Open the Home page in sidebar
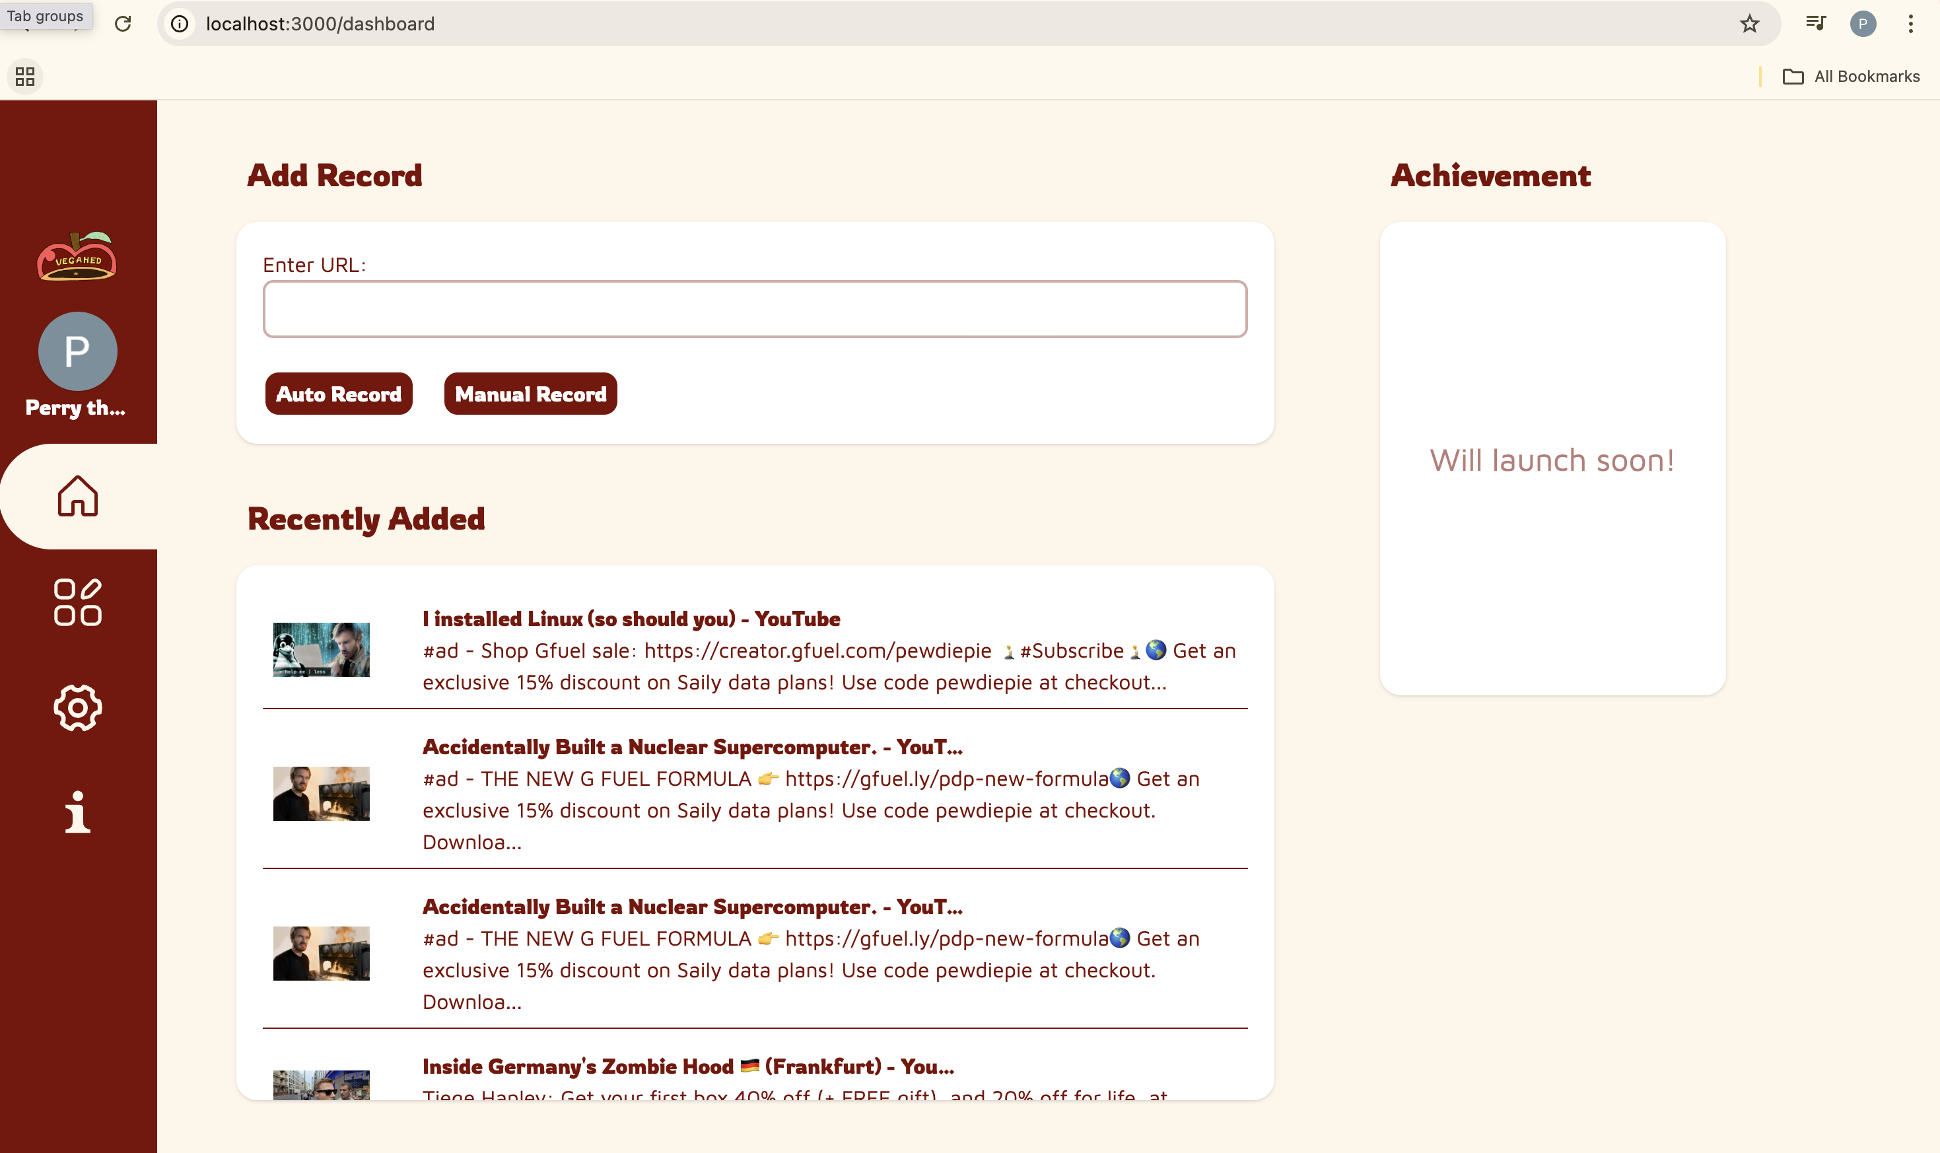This screenshot has width=1940, height=1153. coord(78,497)
